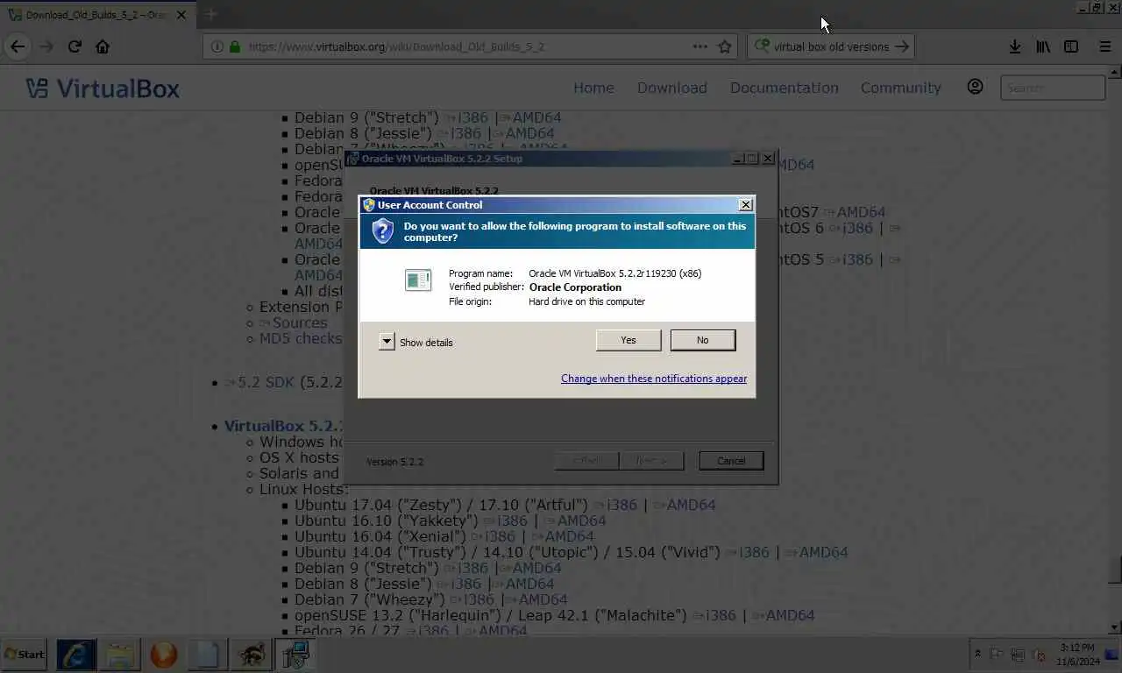The image size is (1122, 673).
Task: Click the program installer icon in UAC dialog
Action: pos(418,280)
